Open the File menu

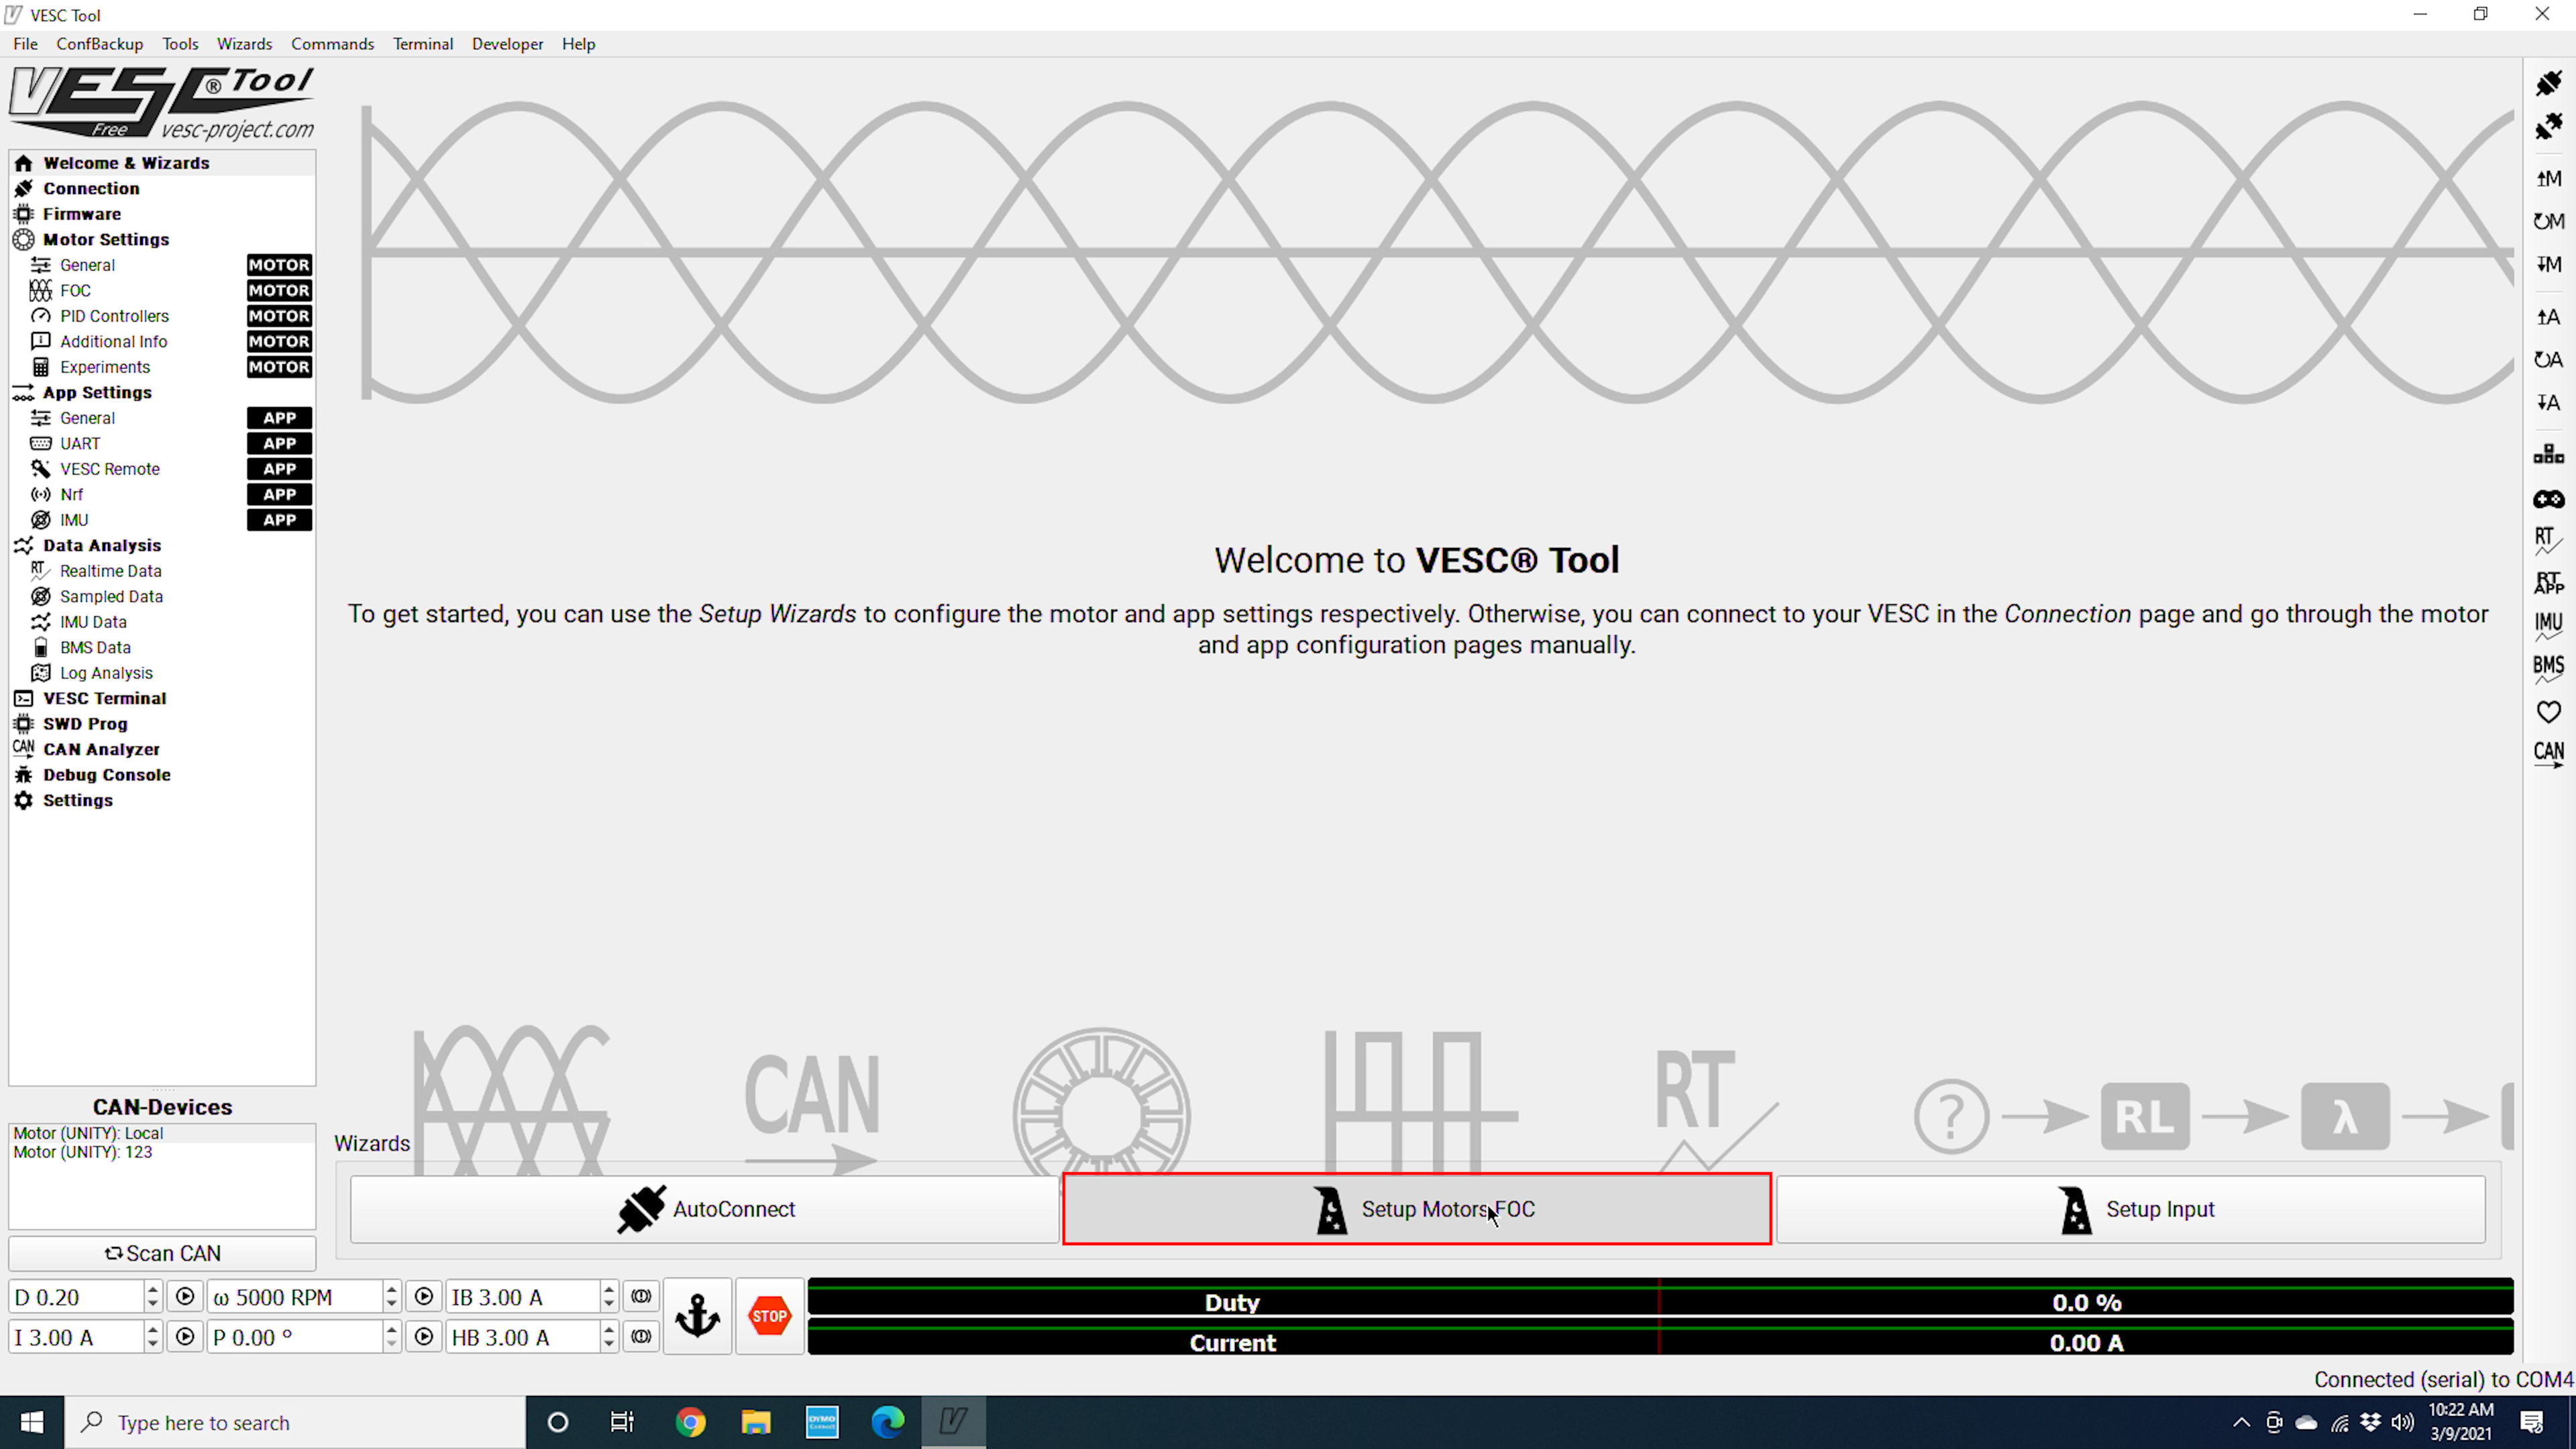coord(25,44)
